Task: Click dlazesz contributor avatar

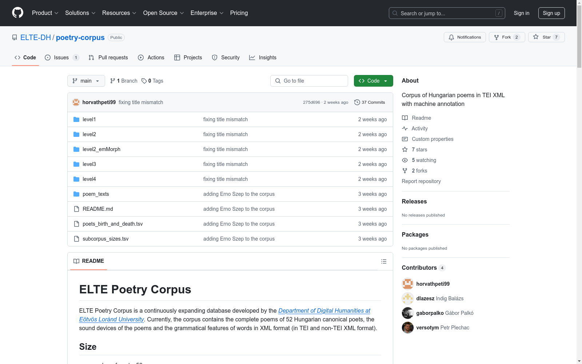Action: (x=408, y=298)
